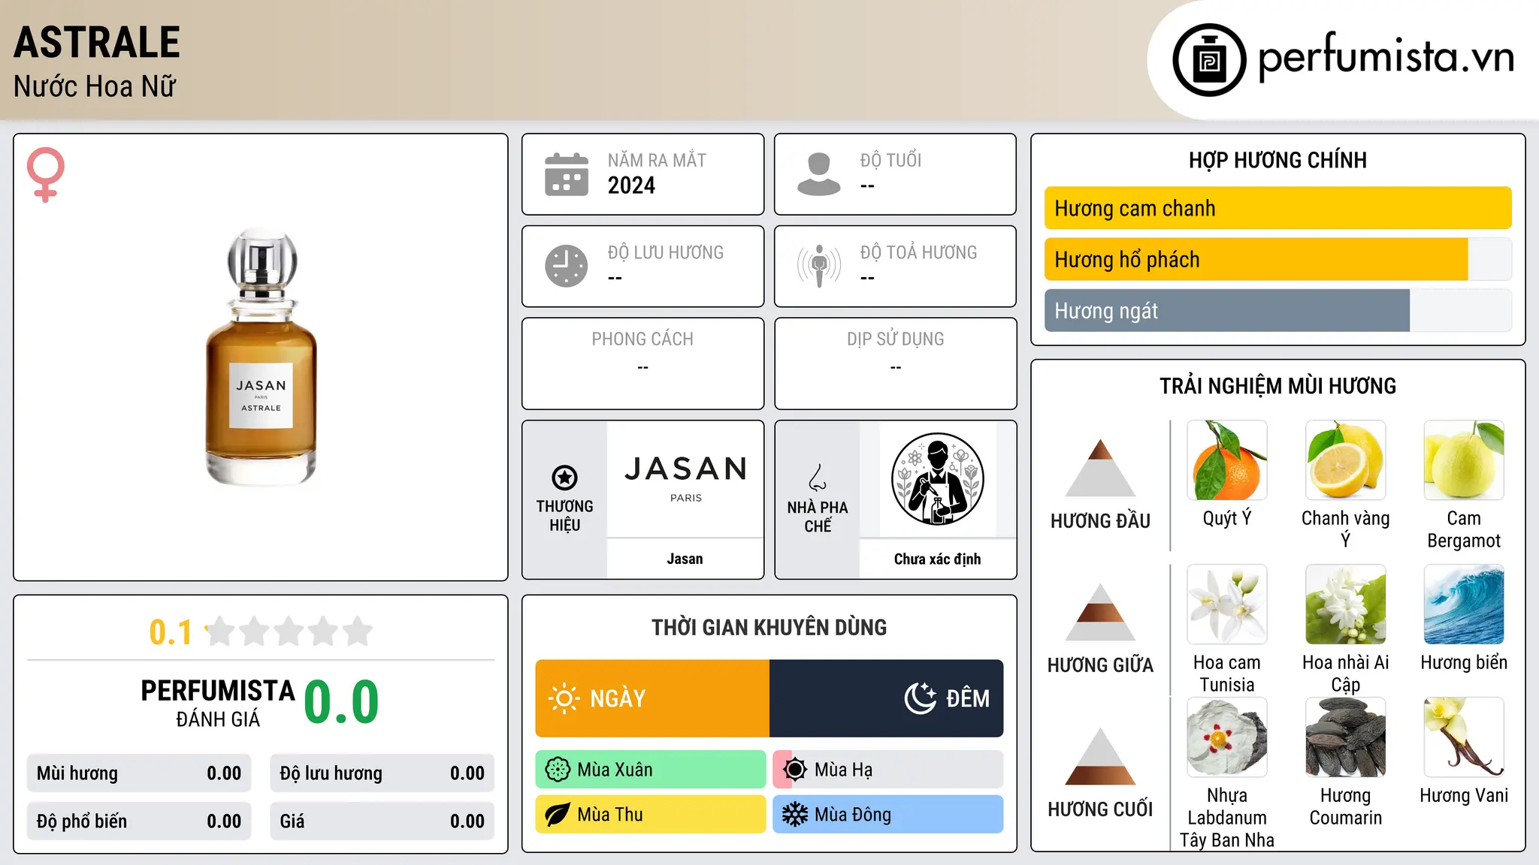This screenshot has width=1539, height=865.
Task: Click the perfumer illustration icon
Action: click(937, 479)
